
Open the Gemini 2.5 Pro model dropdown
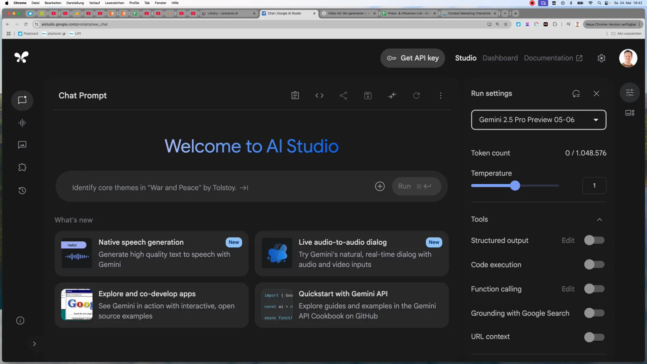click(538, 120)
